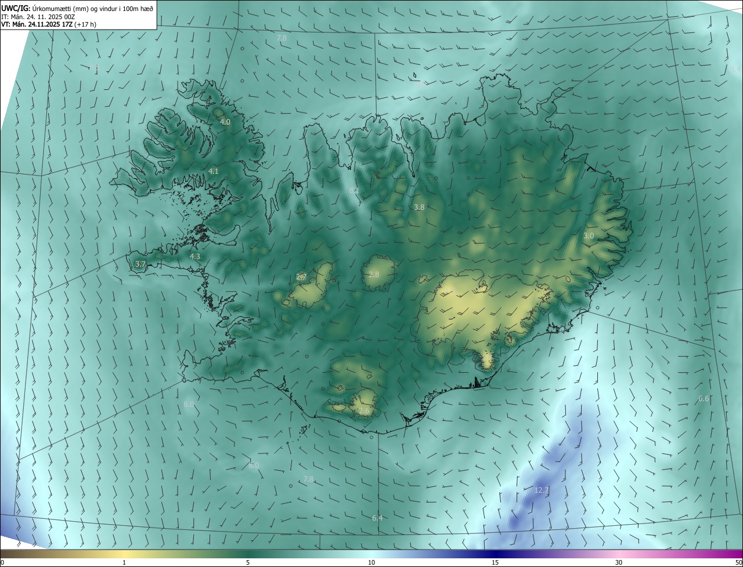Click the title 'Úrkomumætti (mm) og vindur í 100m hæð'

coord(92,8)
